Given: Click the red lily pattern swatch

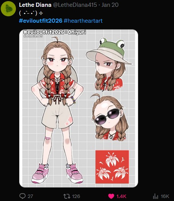Looking at the screenshot, I should 112,167.
